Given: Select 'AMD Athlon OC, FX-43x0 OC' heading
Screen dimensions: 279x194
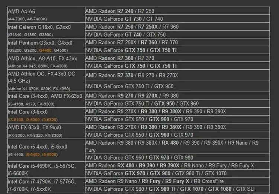Looking at the screenshot, I should tap(41, 74).
